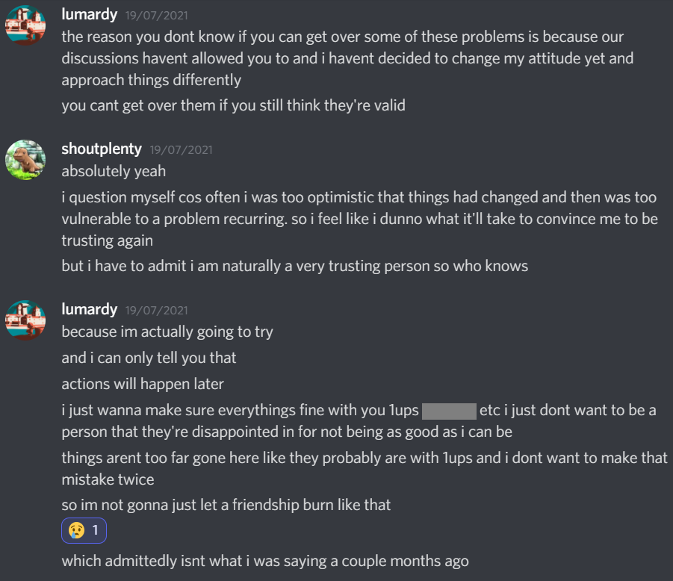Reveal the greyed-out spoiler after '1ups'
The height and width of the screenshot is (581, 673).
click(449, 411)
